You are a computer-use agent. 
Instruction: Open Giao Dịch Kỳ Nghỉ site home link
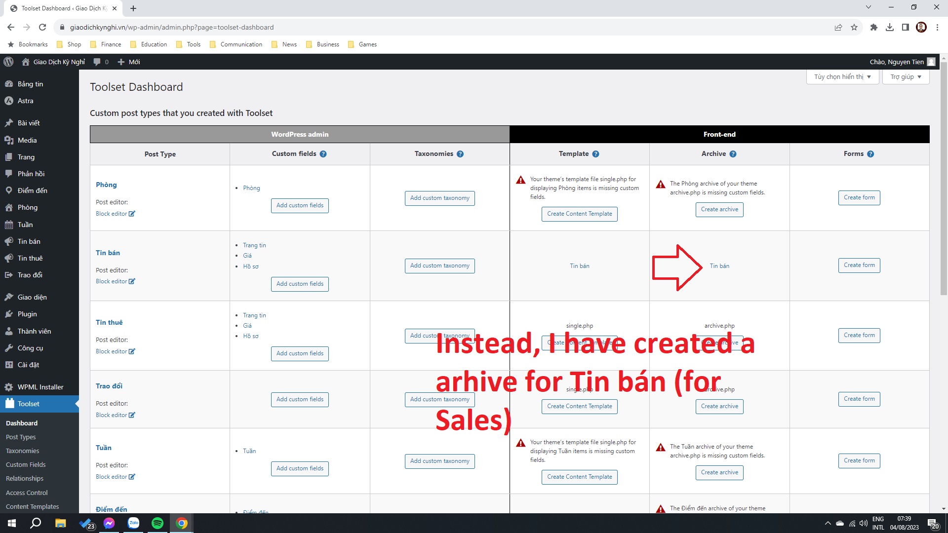pos(53,62)
